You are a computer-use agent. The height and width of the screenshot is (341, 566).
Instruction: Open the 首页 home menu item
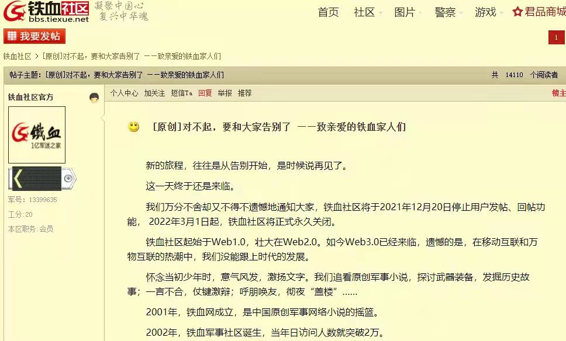click(328, 12)
